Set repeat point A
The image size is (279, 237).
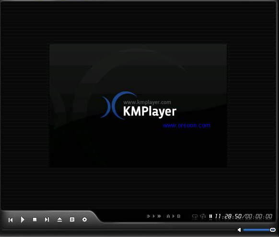168,216
